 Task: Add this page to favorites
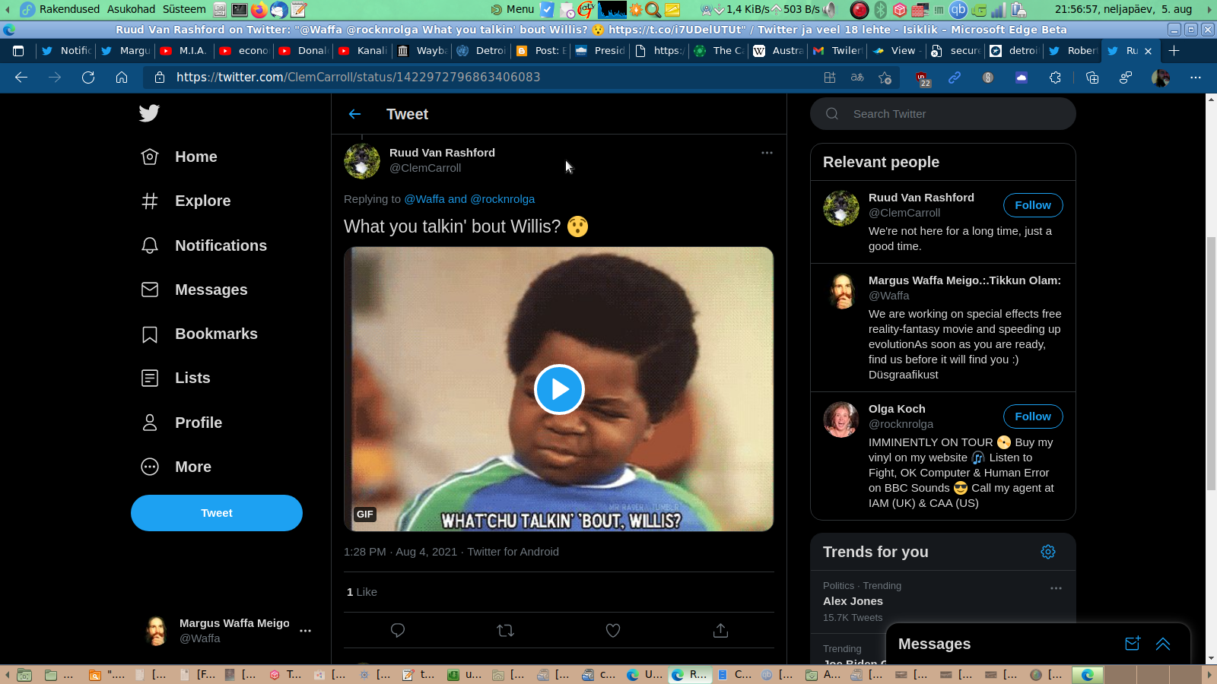pyautogui.click(x=885, y=78)
